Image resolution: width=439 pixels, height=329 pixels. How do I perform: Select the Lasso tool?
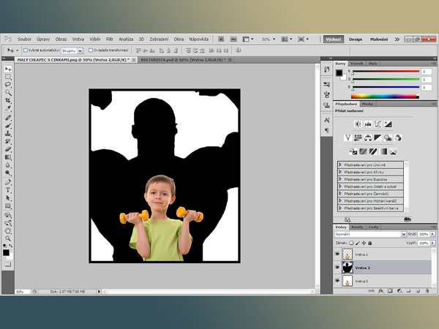(x=8, y=85)
